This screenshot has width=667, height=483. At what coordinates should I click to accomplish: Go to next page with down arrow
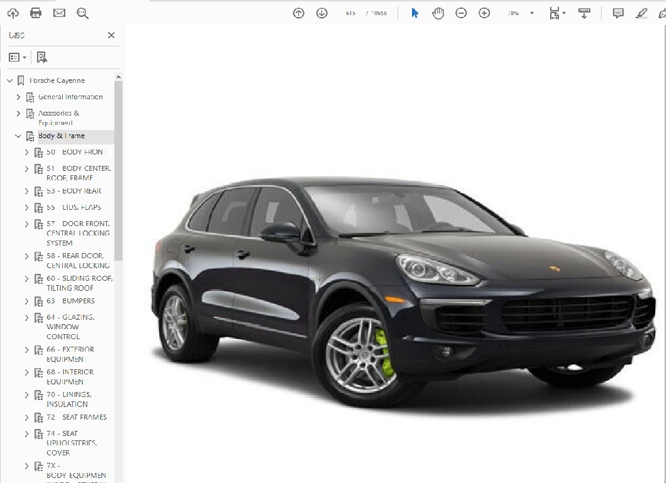click(x=322, y=13)
